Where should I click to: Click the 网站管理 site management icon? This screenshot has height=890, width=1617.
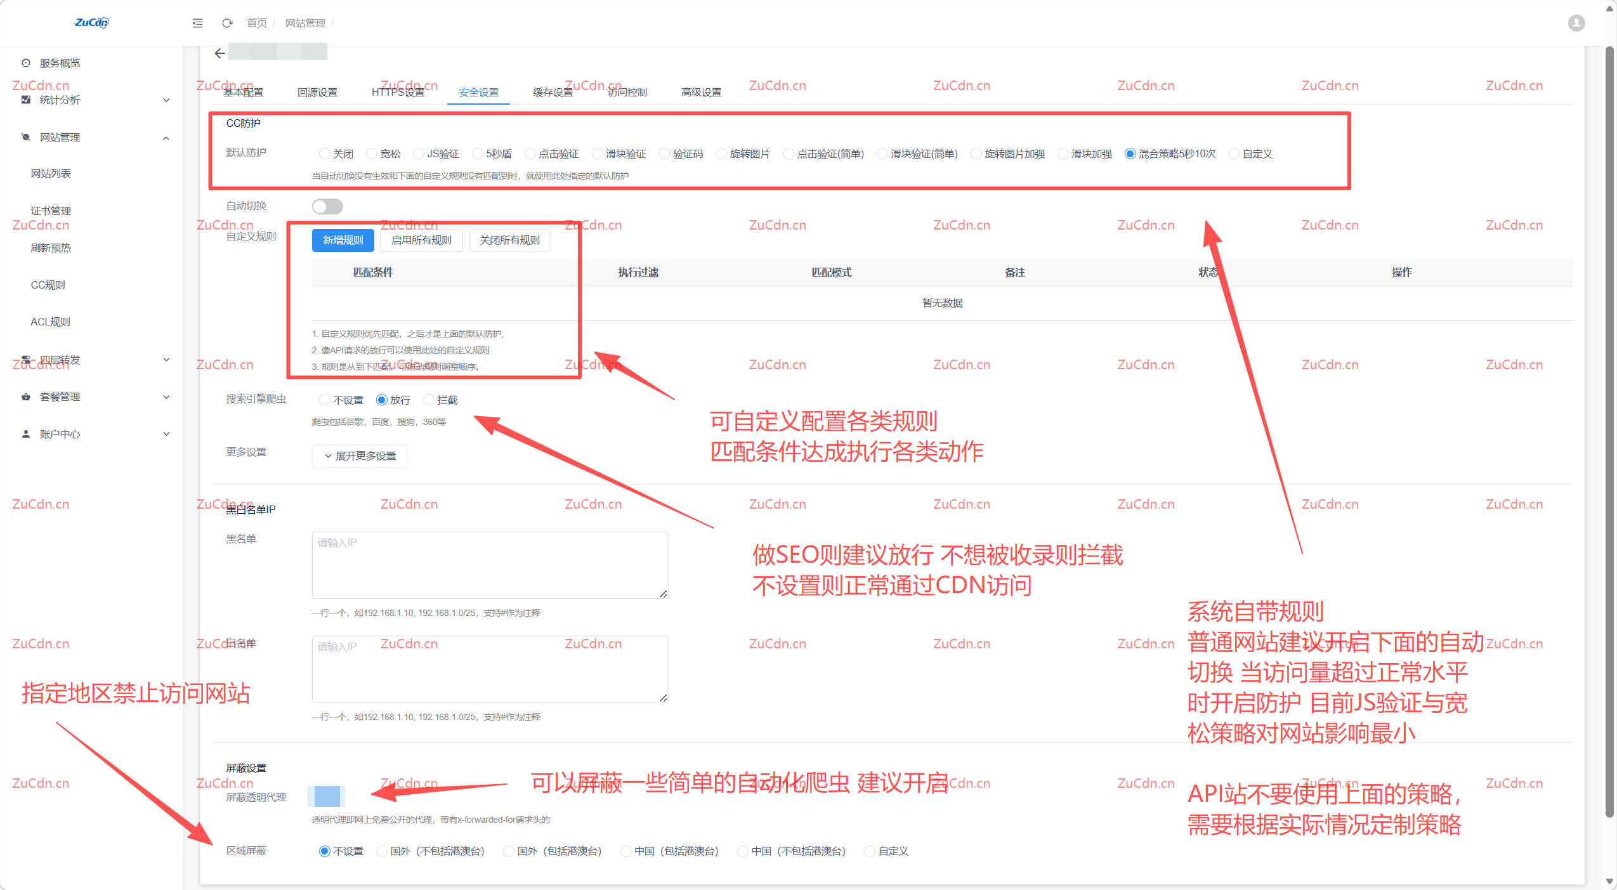[24, 137]
